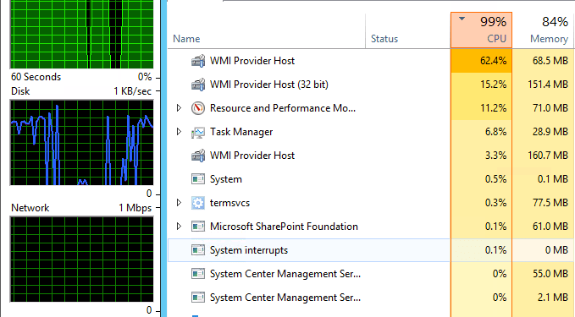Click the termsvcs gear icon

point(198,203)
